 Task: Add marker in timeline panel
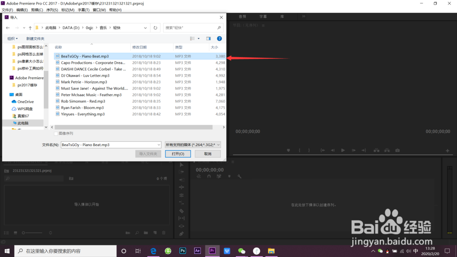point(229,176)
